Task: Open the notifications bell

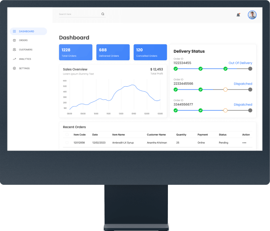Action: point(238,15)
